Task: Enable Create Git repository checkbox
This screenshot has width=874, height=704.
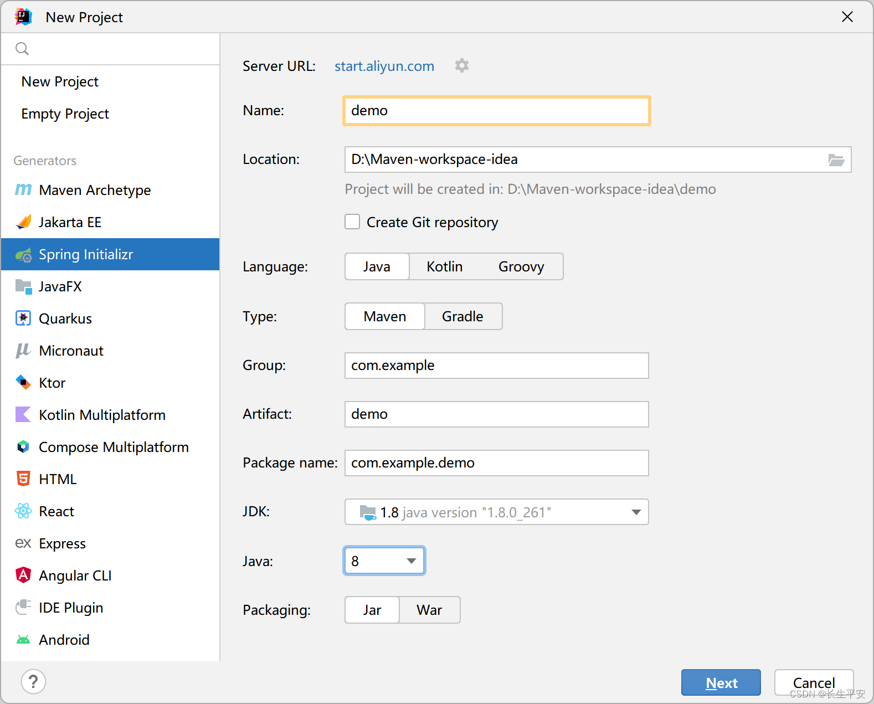Action: (x=352, y=222)
